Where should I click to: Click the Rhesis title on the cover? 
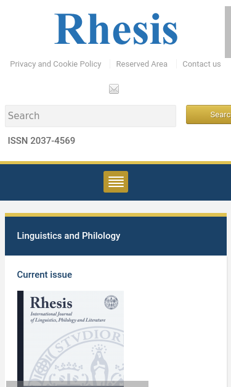[x=51, y=303]
